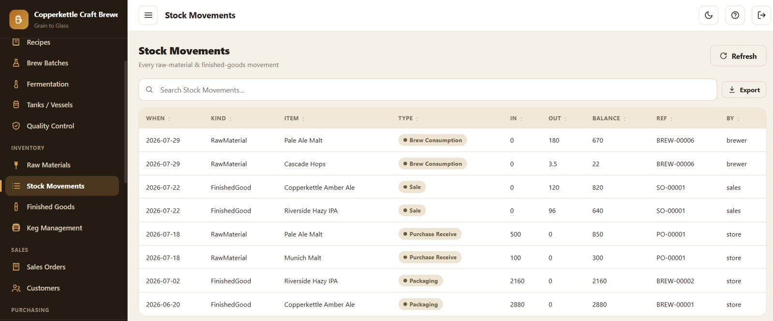Click the Quality Control shield icon
Viewport: 773px width, 321px height.
[16, 126]
